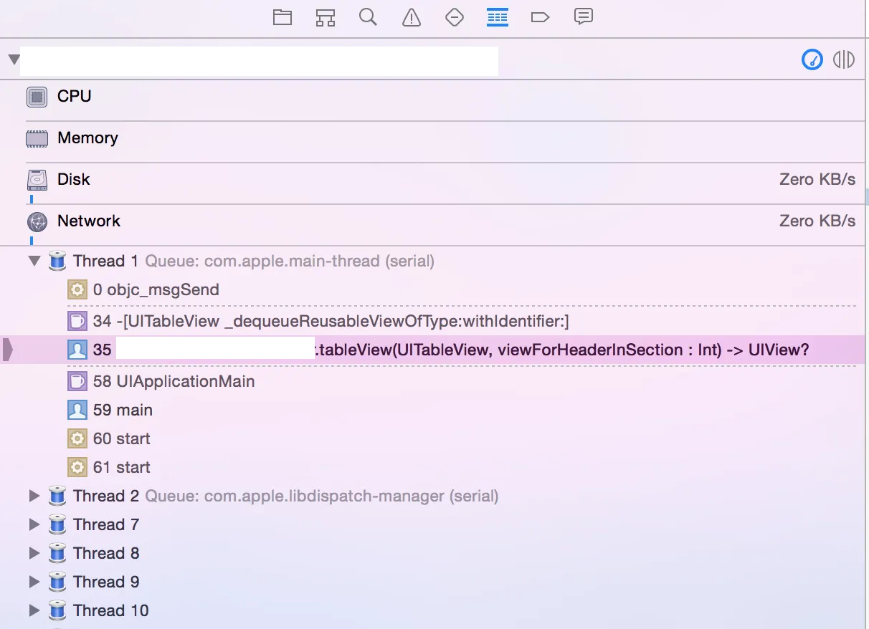Select the Debug navigator icon
The height and width of the screenshot is (629, 869).
[x=498, y=17]
